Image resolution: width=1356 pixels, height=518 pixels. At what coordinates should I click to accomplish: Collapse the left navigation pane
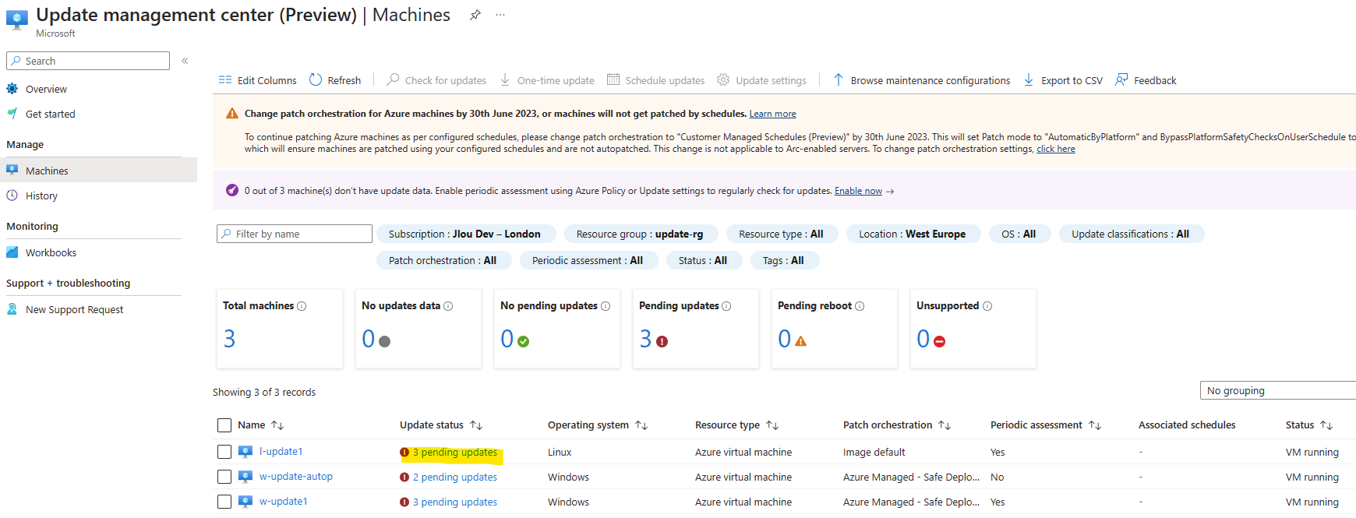[185, 61]
